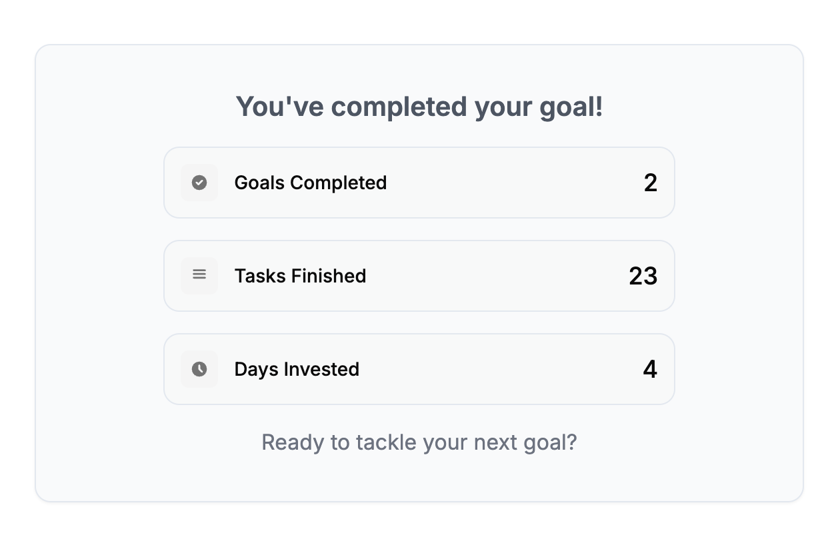Select the "Tasks Finished" label text

click(x=300, y=276)
